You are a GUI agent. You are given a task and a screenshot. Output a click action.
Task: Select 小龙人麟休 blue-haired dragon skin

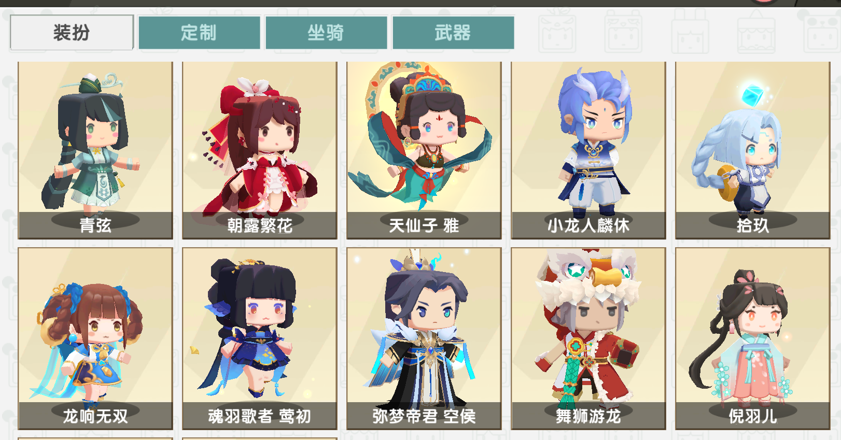point(588,150)
